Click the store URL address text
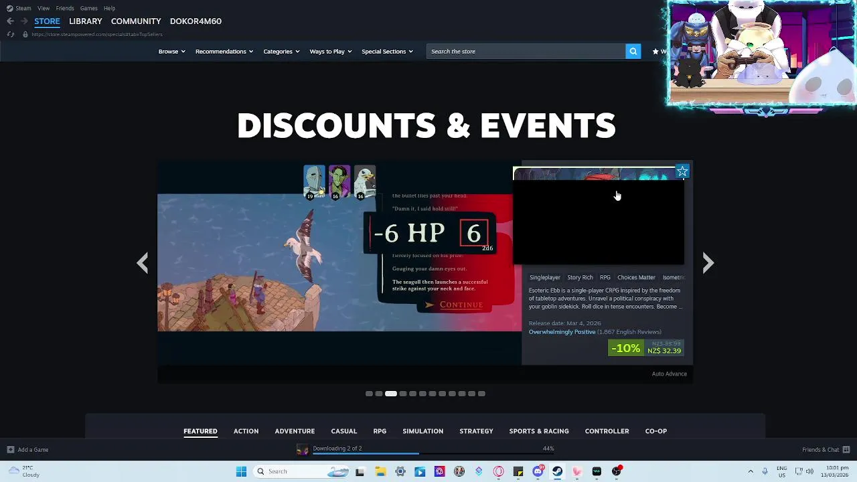 tap(97, 34)
